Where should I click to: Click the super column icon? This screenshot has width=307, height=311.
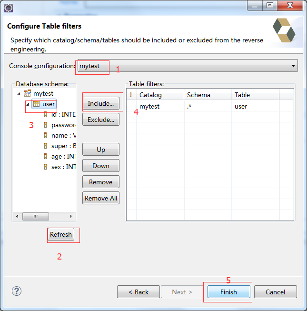[45, 146]
